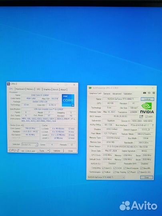Toggle the OpenCL checkbox
Image resolution: width=162 pixels, height=216 pixels.
pos(103,168)
